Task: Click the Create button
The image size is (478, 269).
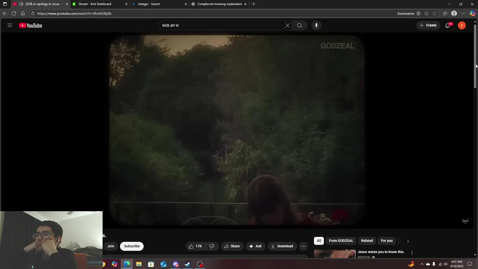Action: click(428, 25)
